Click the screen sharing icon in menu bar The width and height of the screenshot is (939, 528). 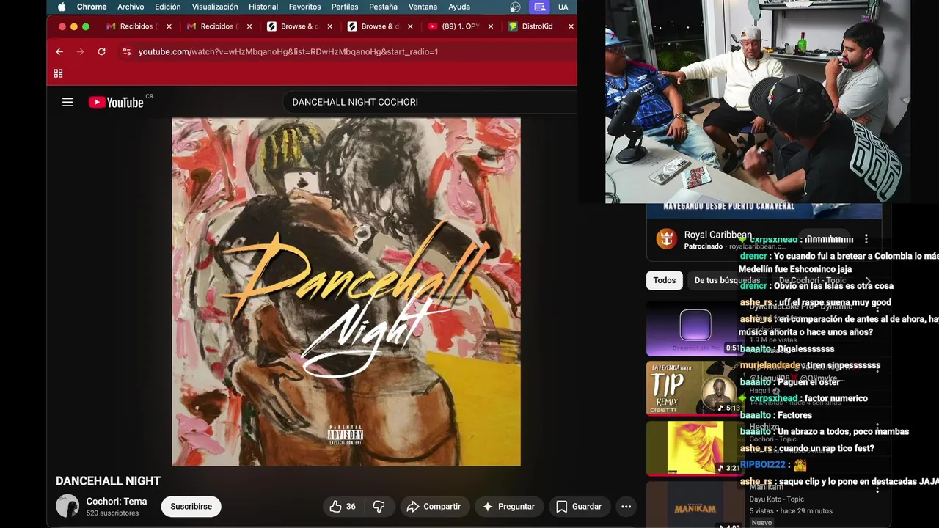540,7
